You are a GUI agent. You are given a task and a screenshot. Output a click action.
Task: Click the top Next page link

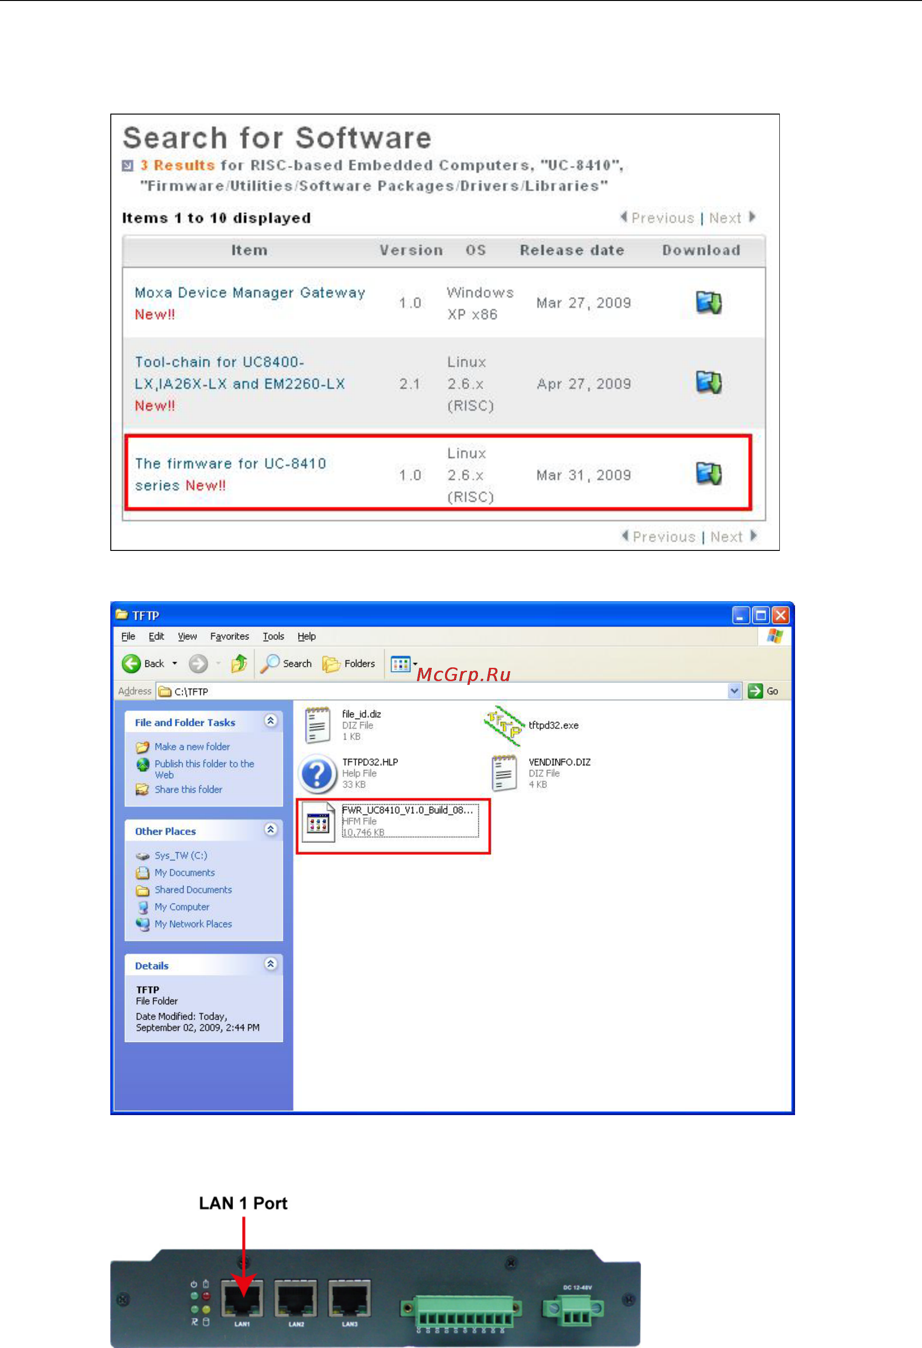click(x=732, y=218)
